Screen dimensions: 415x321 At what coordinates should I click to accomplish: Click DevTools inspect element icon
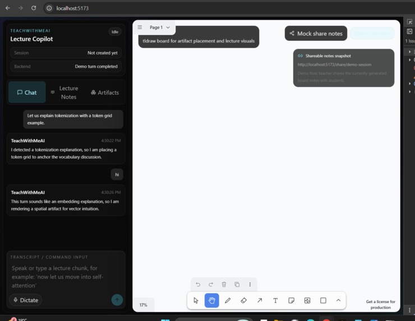[409, 22]
